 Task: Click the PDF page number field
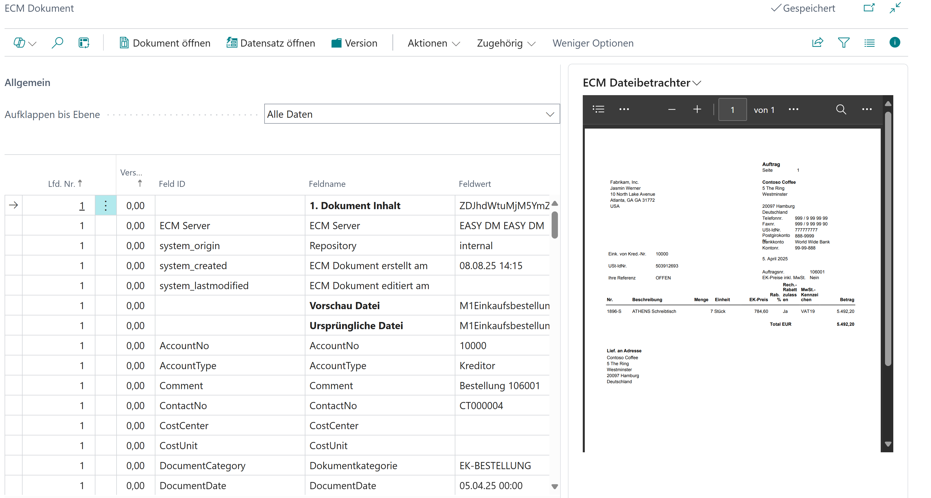(x=732, y=109)
